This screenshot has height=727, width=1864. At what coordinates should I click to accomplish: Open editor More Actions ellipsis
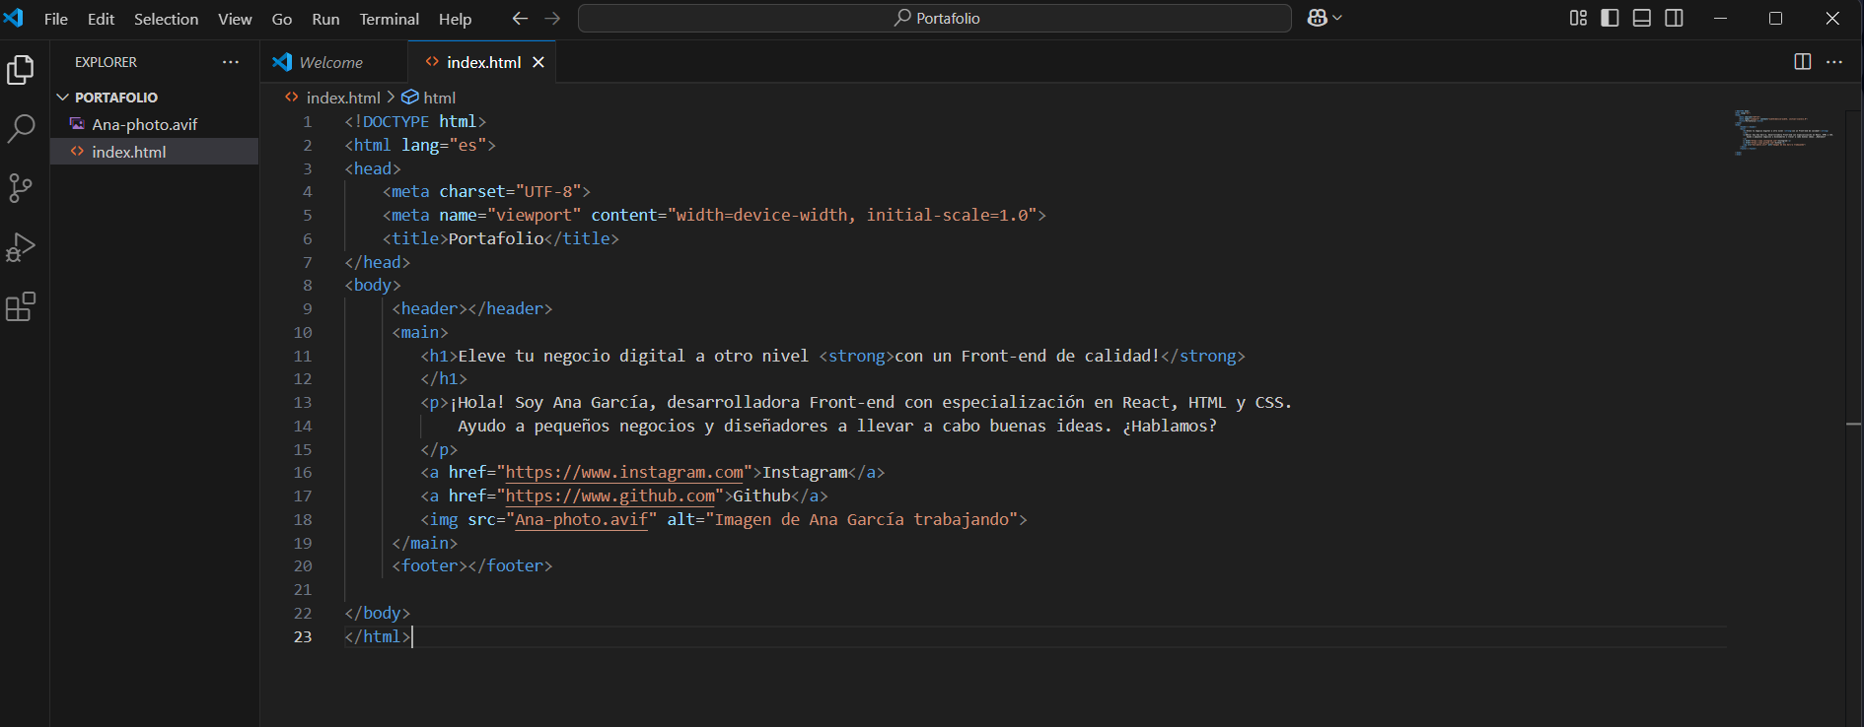[1834, 61]
